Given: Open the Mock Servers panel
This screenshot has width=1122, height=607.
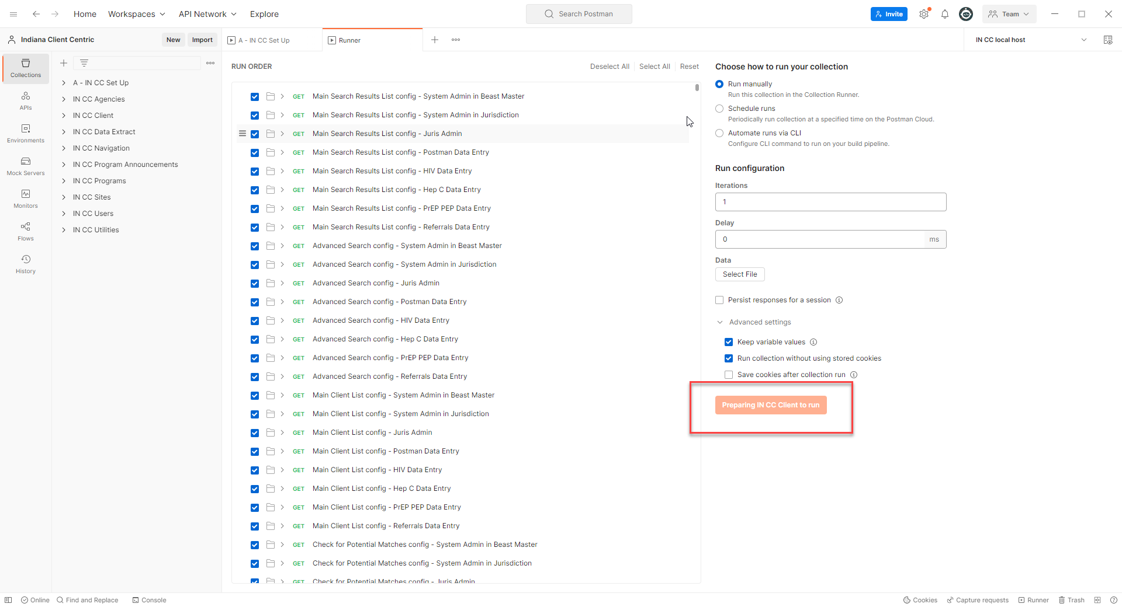Looking at the screenshot, I should tap(25, 166).
